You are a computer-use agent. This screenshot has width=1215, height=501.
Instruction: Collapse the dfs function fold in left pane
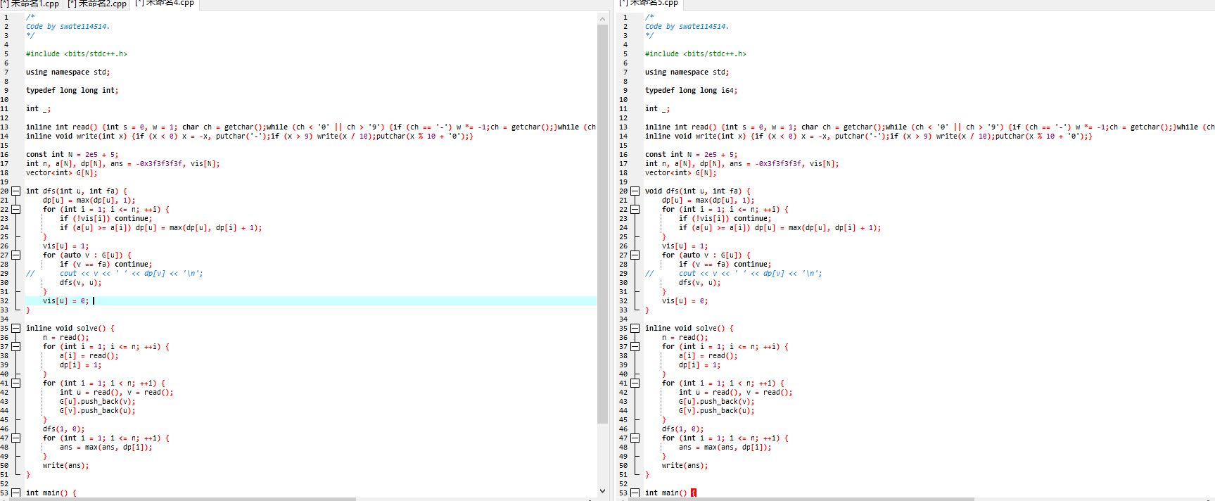[15, 191]
